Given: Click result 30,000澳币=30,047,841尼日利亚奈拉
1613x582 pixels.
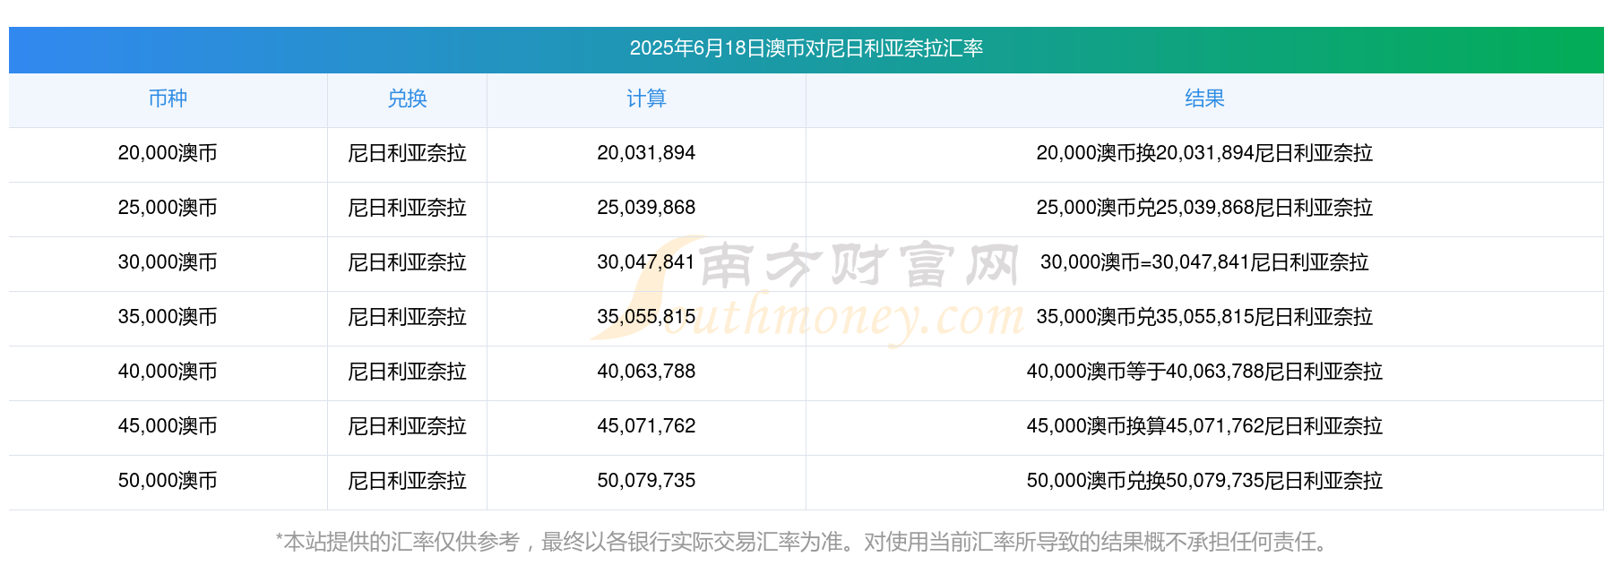Looking at the screenshot, I should [x=1204, y=262].
